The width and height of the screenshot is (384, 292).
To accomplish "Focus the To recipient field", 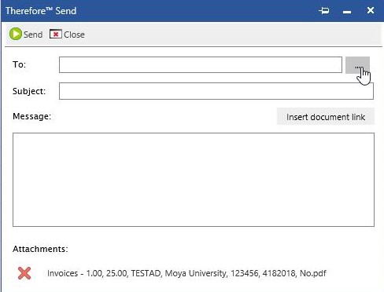I will pyautogui.click(x=201, y=64).
